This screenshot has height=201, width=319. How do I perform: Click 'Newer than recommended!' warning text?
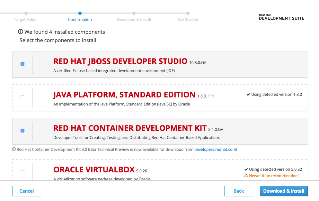(x=274, y=176)
